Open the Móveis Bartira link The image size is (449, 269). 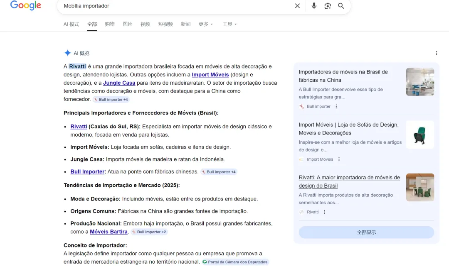pyautogui.click(x=109, y=232)
